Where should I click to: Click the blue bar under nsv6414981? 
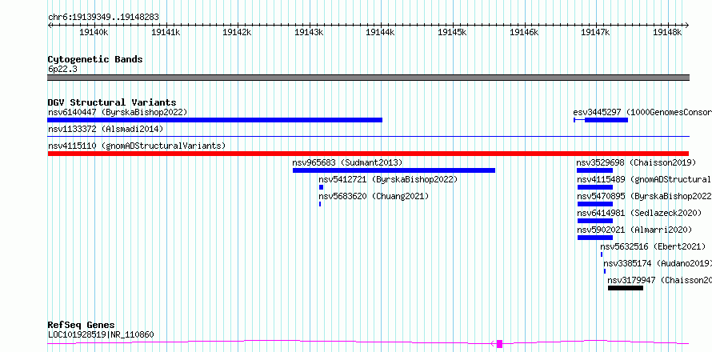coord(595,221)
